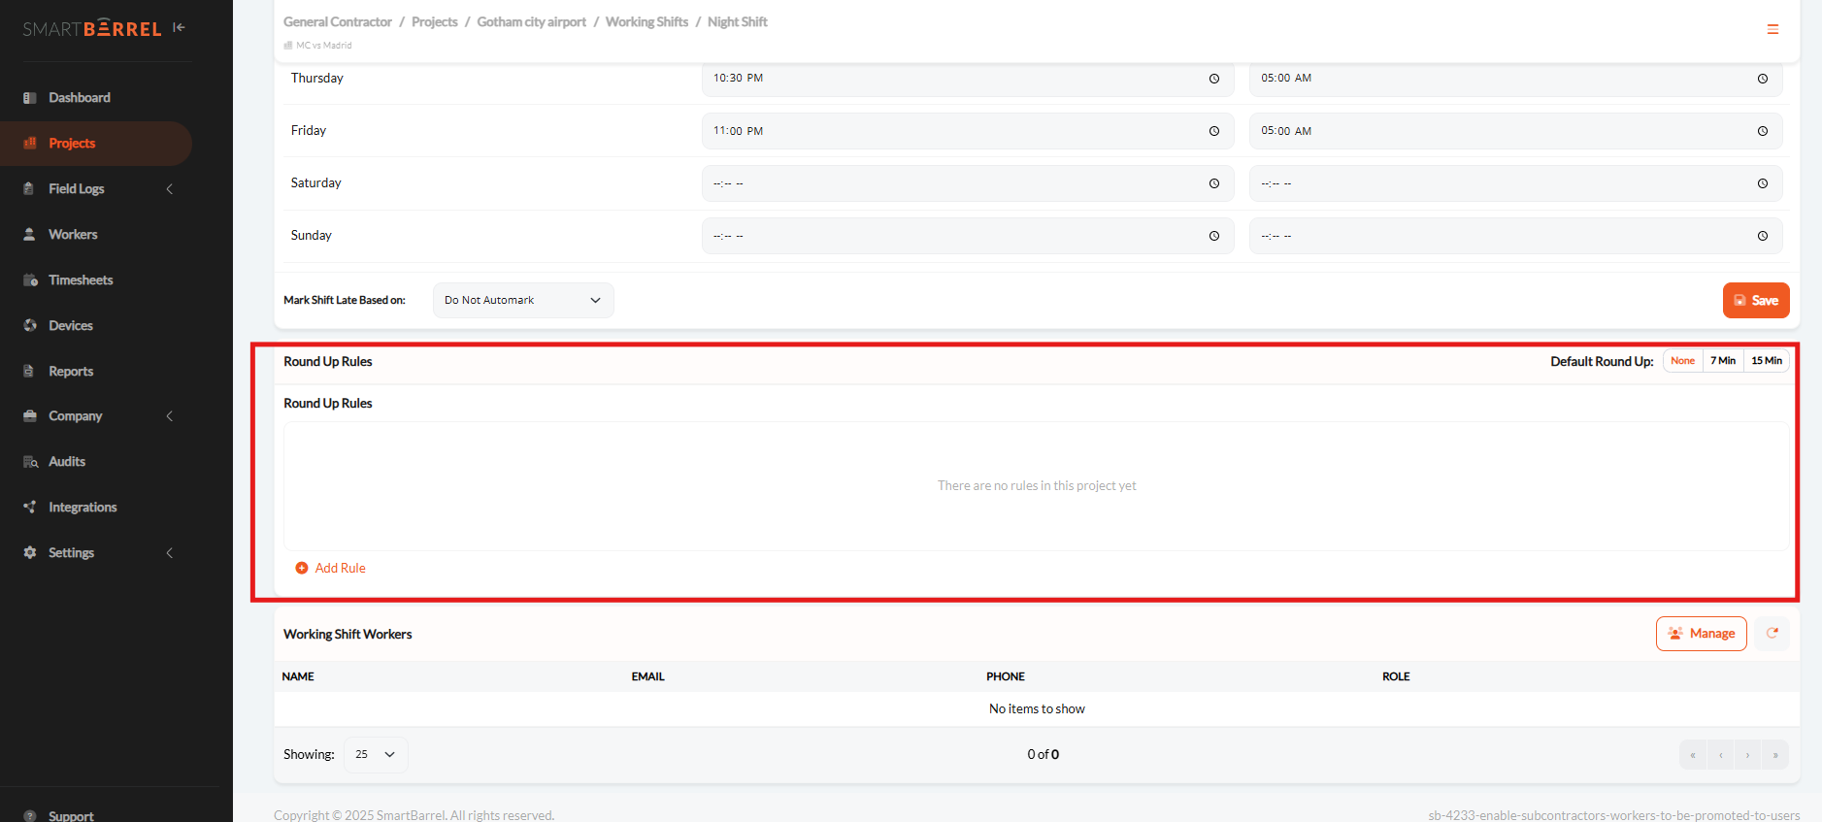1822x822 pixels.
Task: Click the Integrations icon in sidebar
Action: (x=30, y=508)
